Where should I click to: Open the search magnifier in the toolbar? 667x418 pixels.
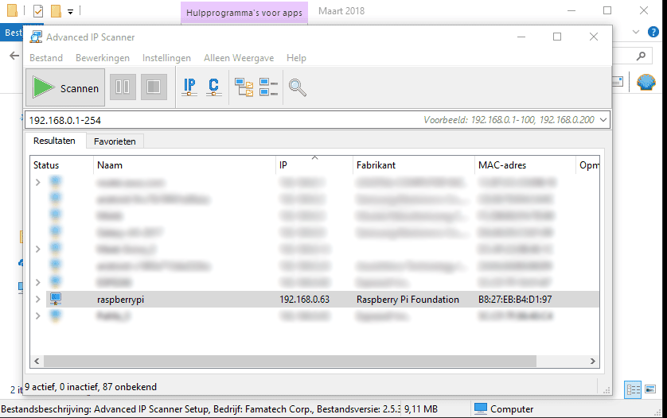coord(298,87)
